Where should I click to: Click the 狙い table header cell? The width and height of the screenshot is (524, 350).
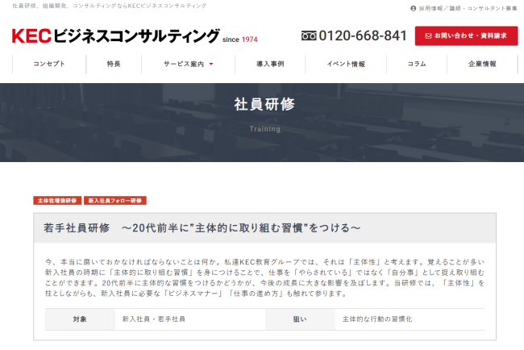tap(300, 319)
